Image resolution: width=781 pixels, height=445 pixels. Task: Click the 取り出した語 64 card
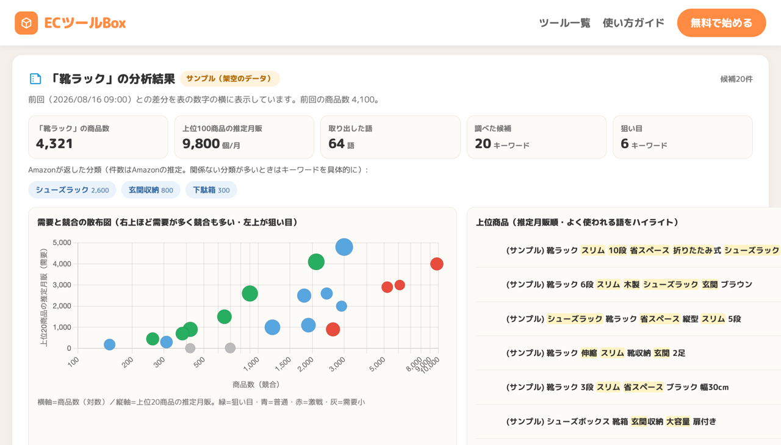[x=390, y=137]
